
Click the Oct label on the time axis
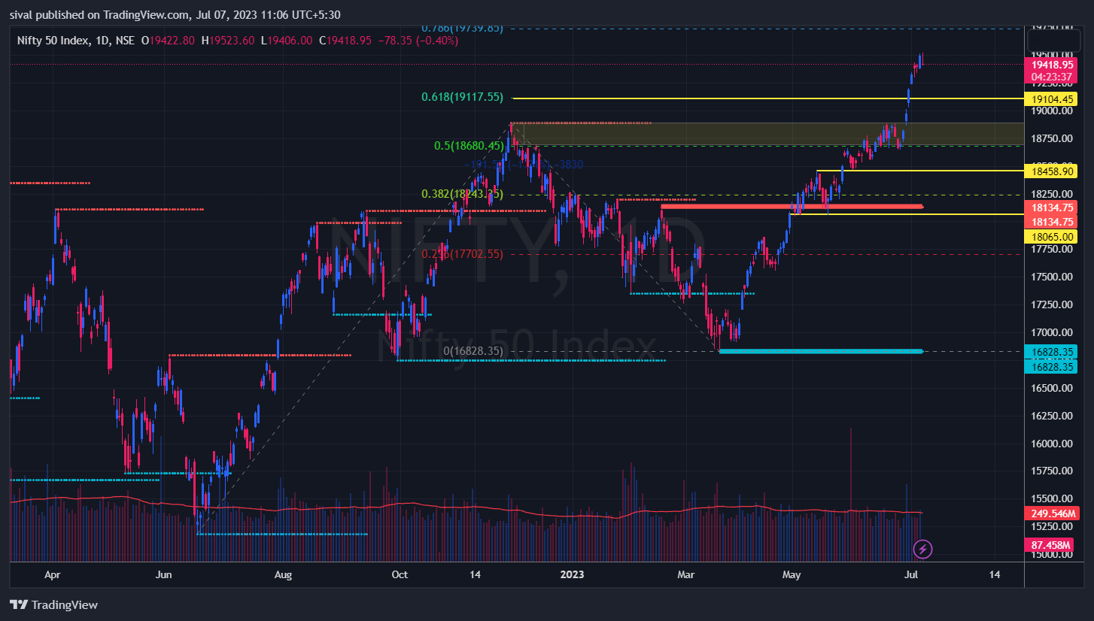point(400,575)
